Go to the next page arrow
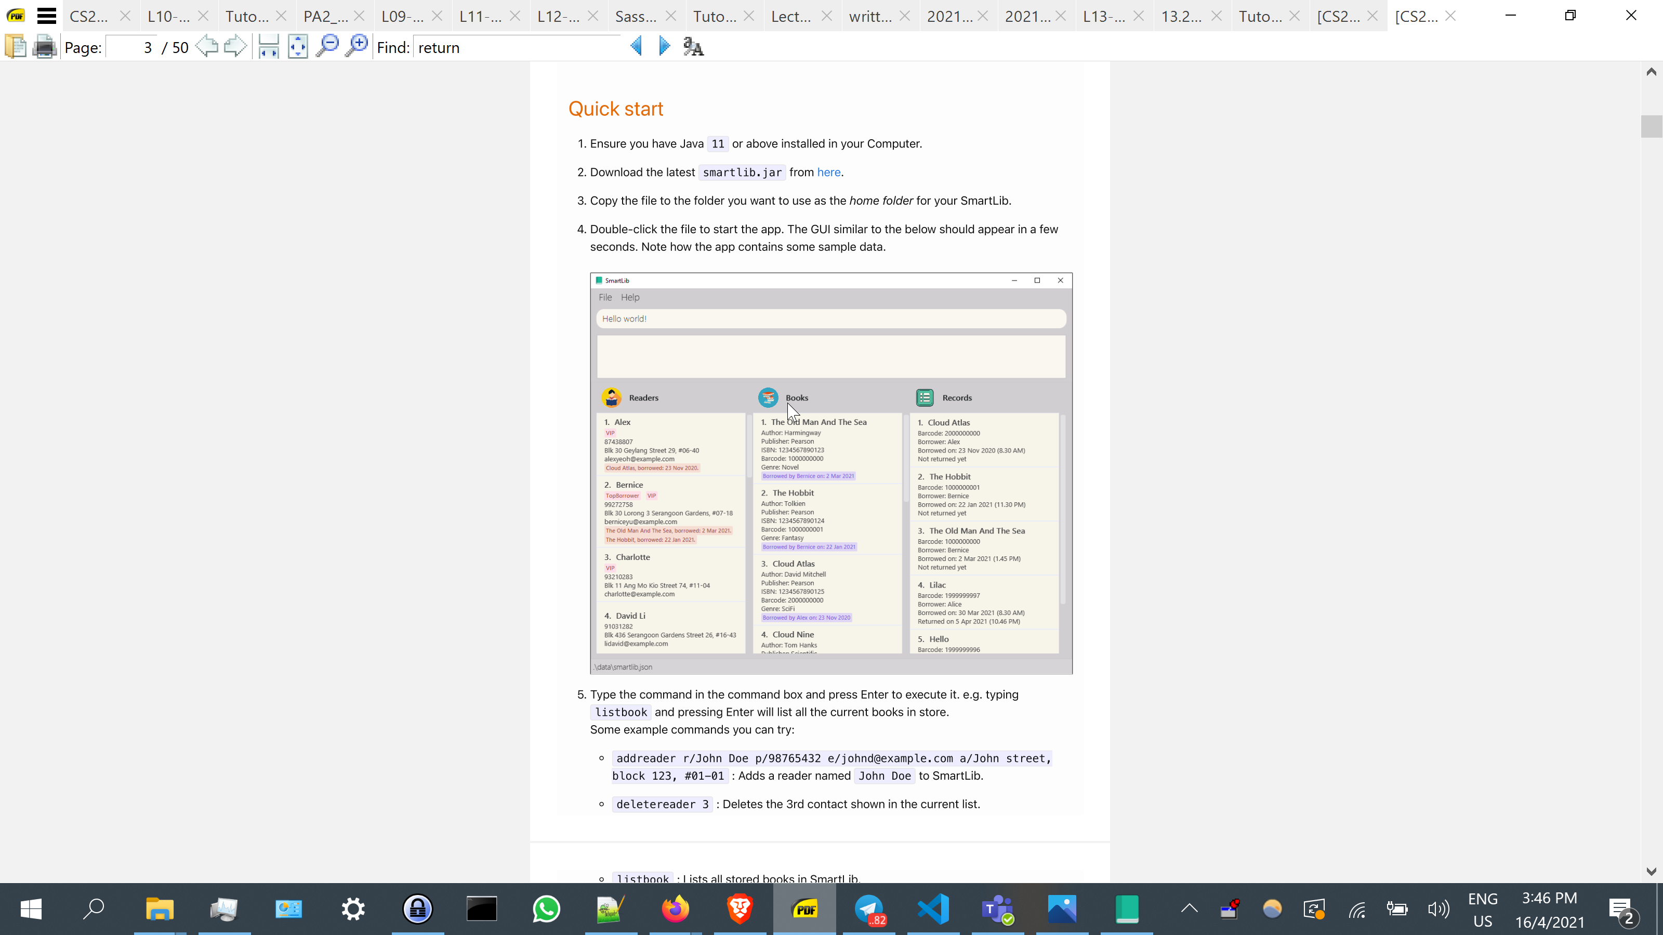Image resolution: width=1663 pixels, height=935 pixels. tap(235, 47)
